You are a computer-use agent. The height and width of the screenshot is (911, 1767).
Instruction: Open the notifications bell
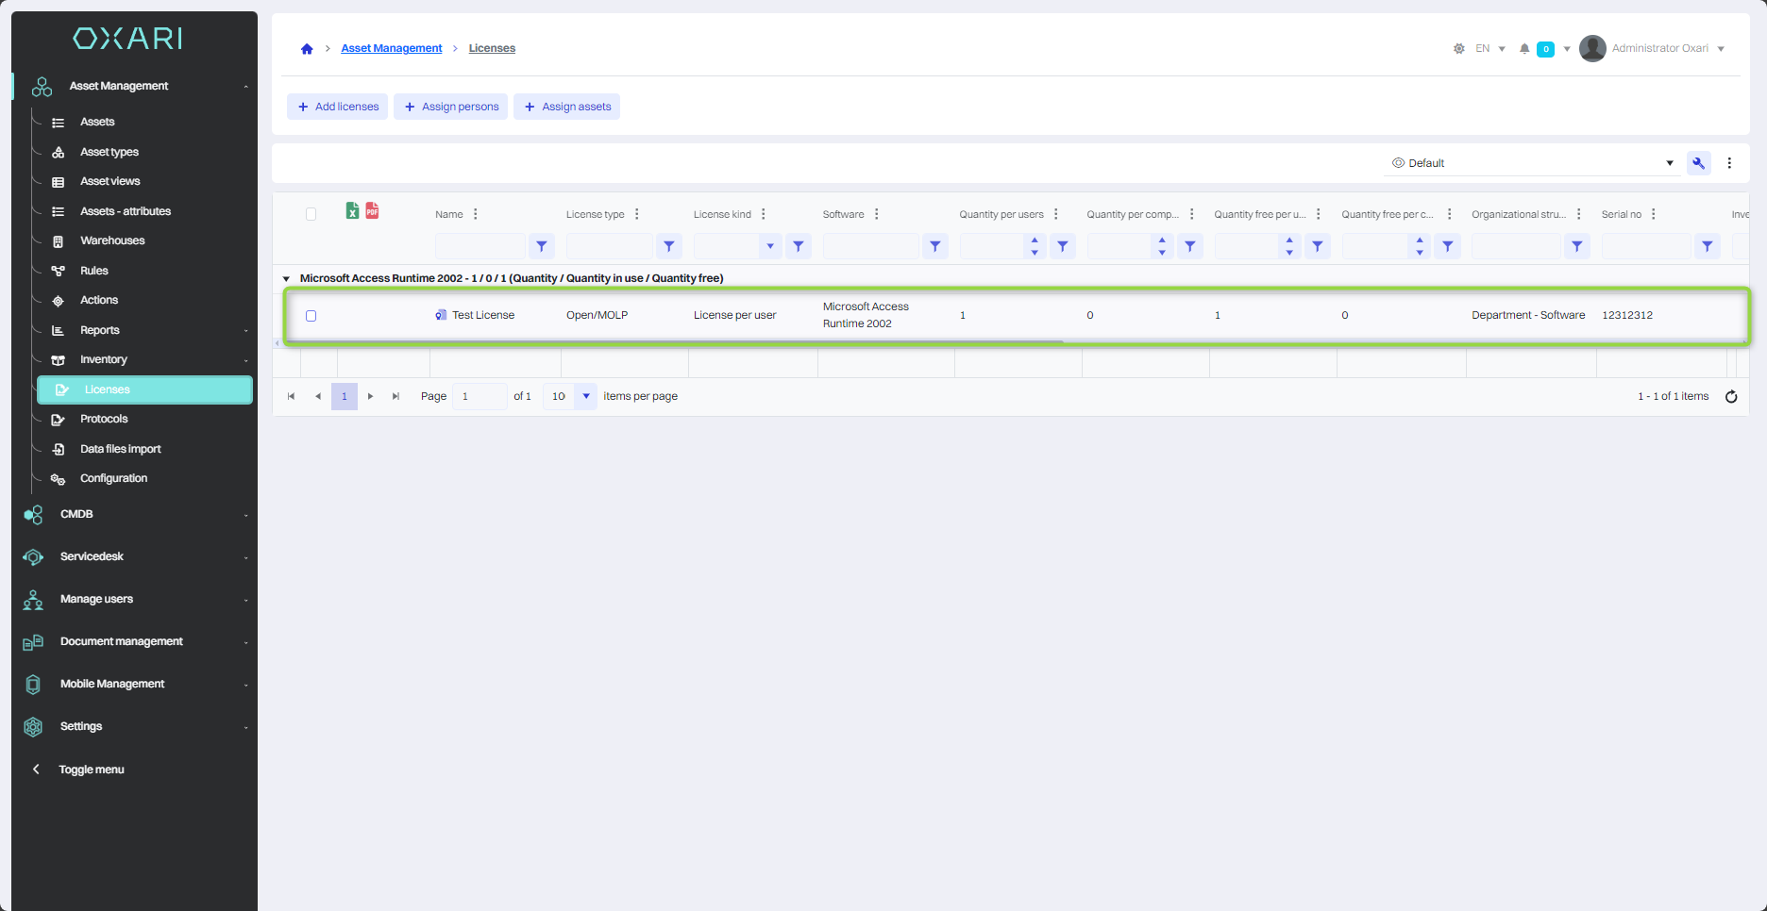click(1523, 49)
